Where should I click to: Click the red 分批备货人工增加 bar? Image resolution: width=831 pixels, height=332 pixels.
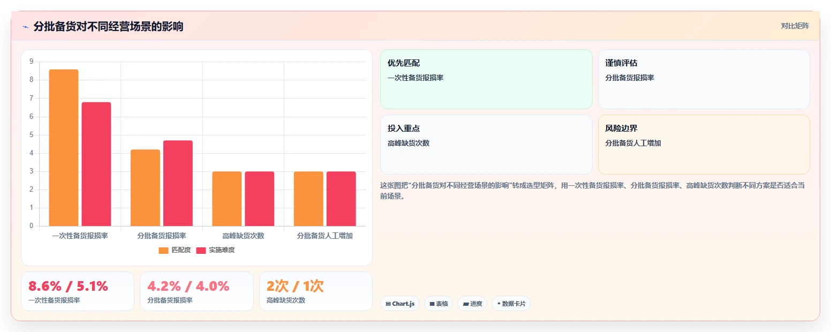pyautogui.click(x=341, y=199)
